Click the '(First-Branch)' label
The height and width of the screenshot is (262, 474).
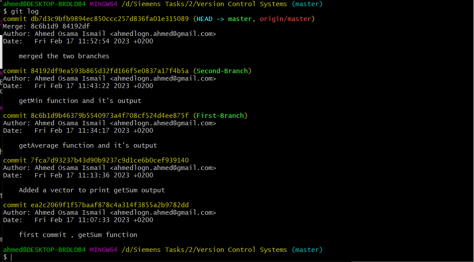(220, 116)
